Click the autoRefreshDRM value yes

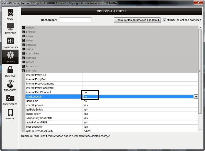click(x=86, y=123)
